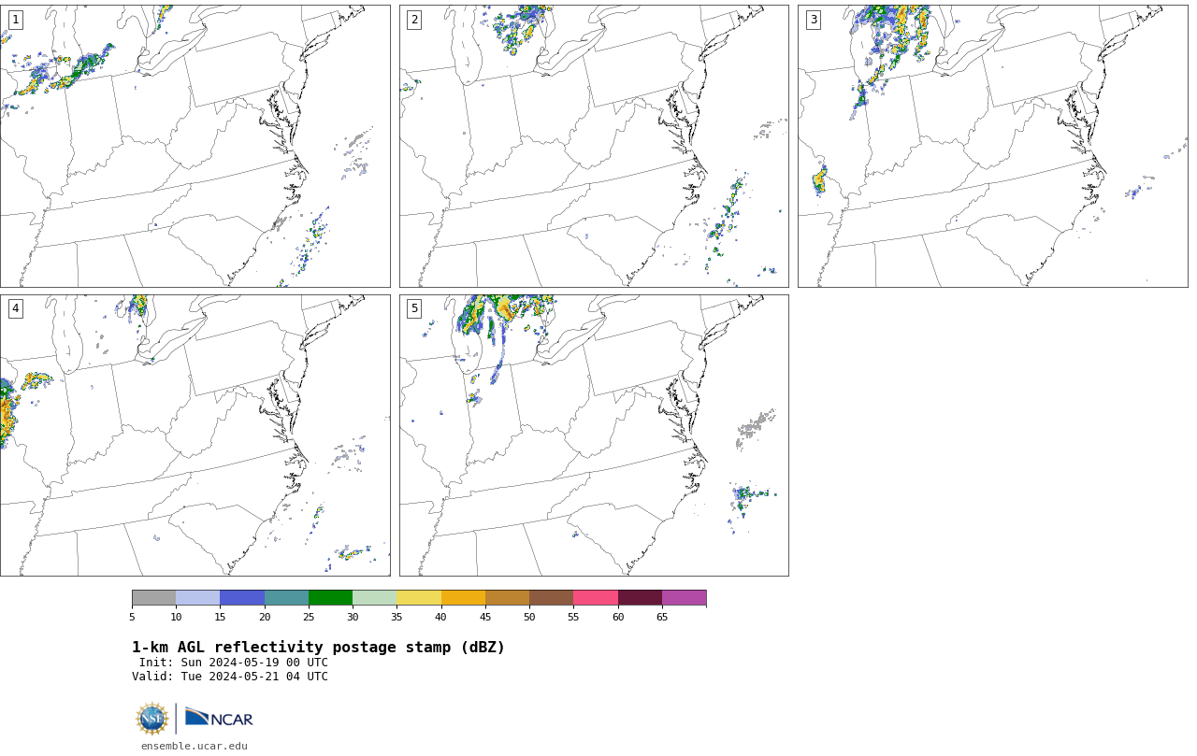Click the 'Init: Sun 2024-05-19 00 UTC' text
This screenshot has width=1197, height=756.
click(234, 663)
